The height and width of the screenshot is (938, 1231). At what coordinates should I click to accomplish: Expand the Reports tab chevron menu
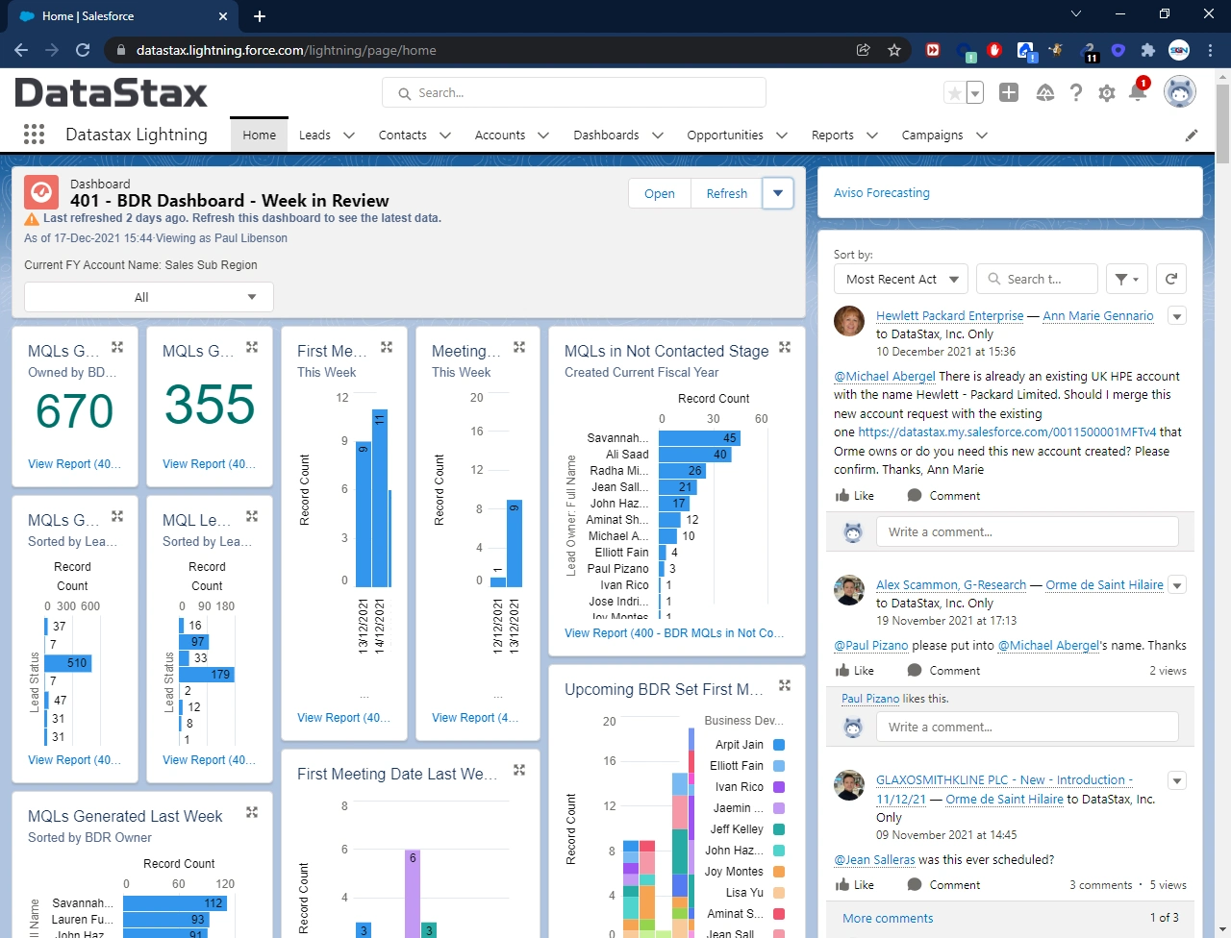click(x=872, y=136)
